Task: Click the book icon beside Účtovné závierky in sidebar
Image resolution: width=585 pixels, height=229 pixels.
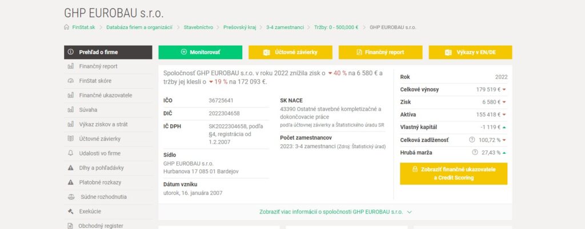Action: [70, 139]
